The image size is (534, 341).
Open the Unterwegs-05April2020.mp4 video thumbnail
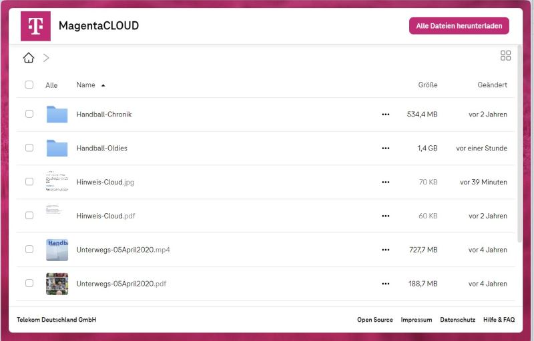[57, 250]
